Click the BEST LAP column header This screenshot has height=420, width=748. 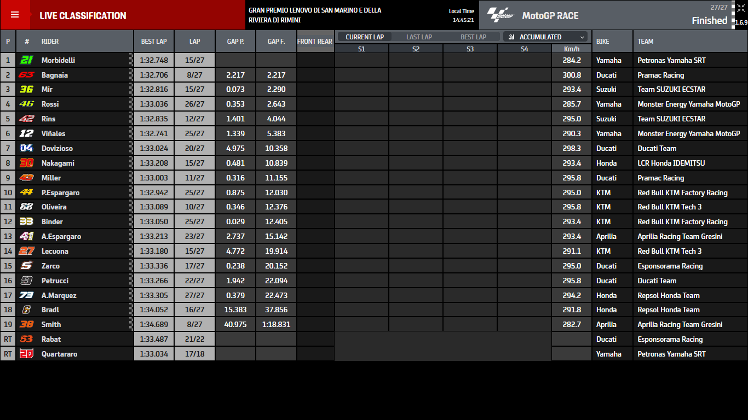point(154,41)
